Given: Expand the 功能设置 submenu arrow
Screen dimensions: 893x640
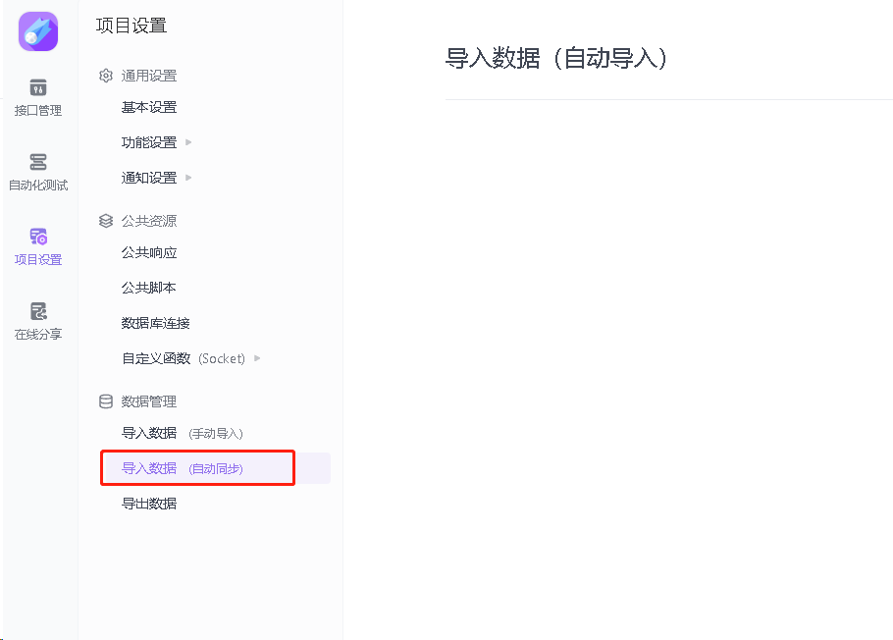Looking at the screenshot, I should coord(188,142).
